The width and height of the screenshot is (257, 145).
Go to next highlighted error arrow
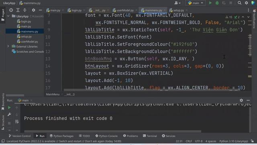(x=249, y=17)
